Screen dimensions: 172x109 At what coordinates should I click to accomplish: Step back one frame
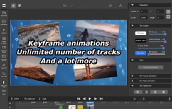(x=84, y=99)
